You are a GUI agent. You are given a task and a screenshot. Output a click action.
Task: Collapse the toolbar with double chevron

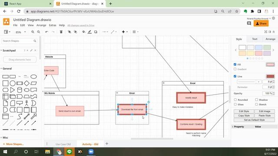point(274,32)
